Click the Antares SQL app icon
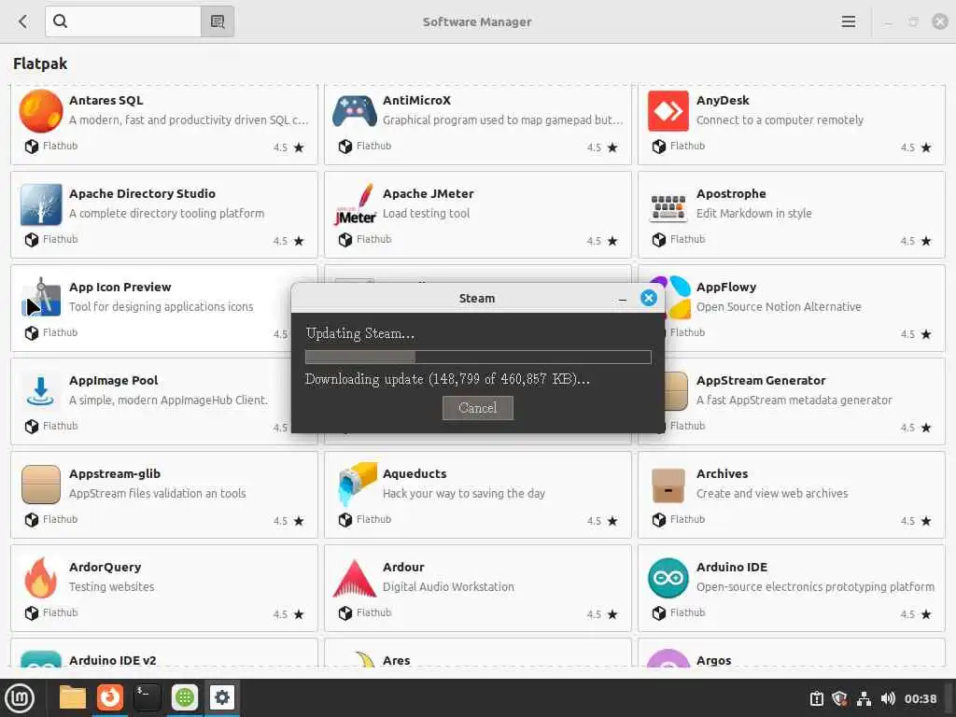Screen dimensions: 956x717 [x=41, y=111]
